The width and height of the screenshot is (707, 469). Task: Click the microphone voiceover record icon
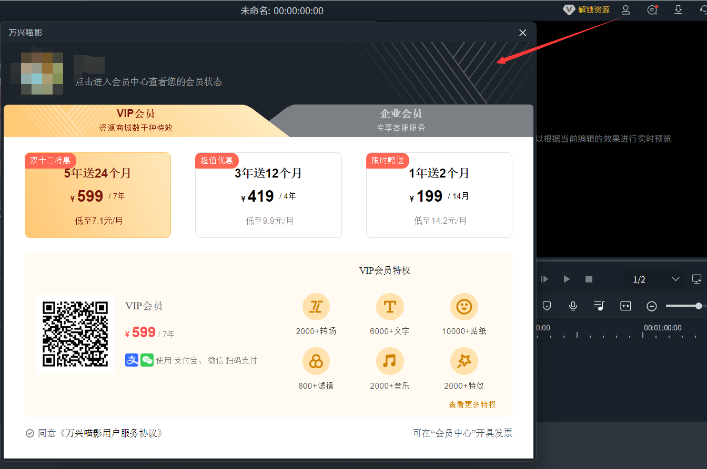click(x=573, y=306)
